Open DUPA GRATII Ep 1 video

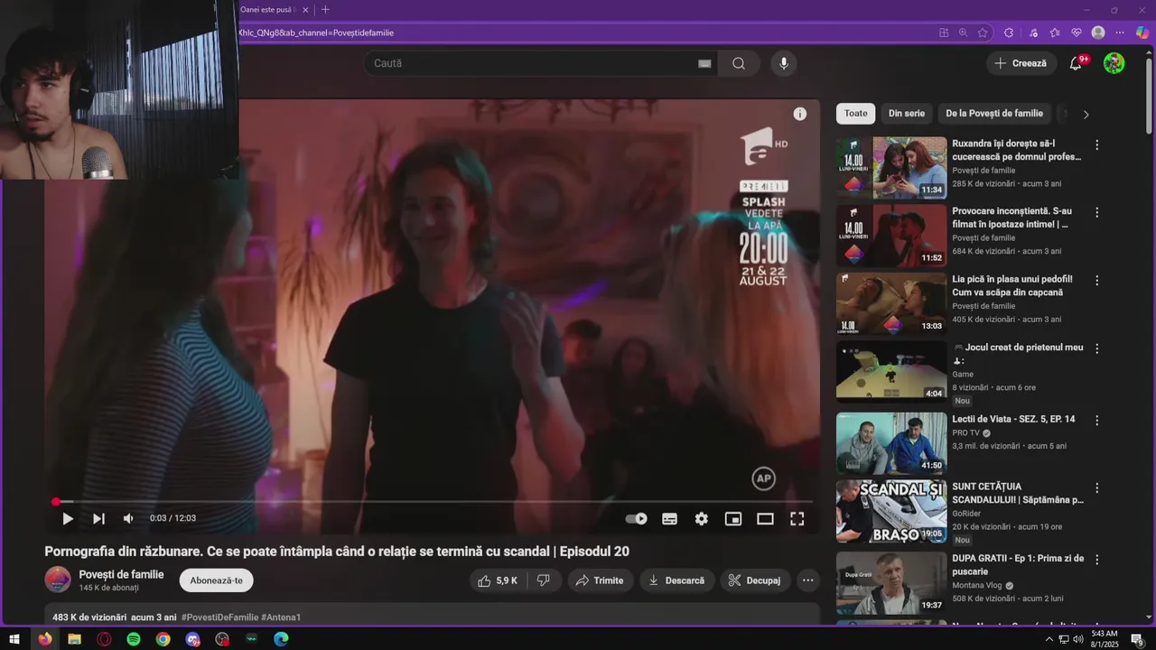click(x=891, y=583)
